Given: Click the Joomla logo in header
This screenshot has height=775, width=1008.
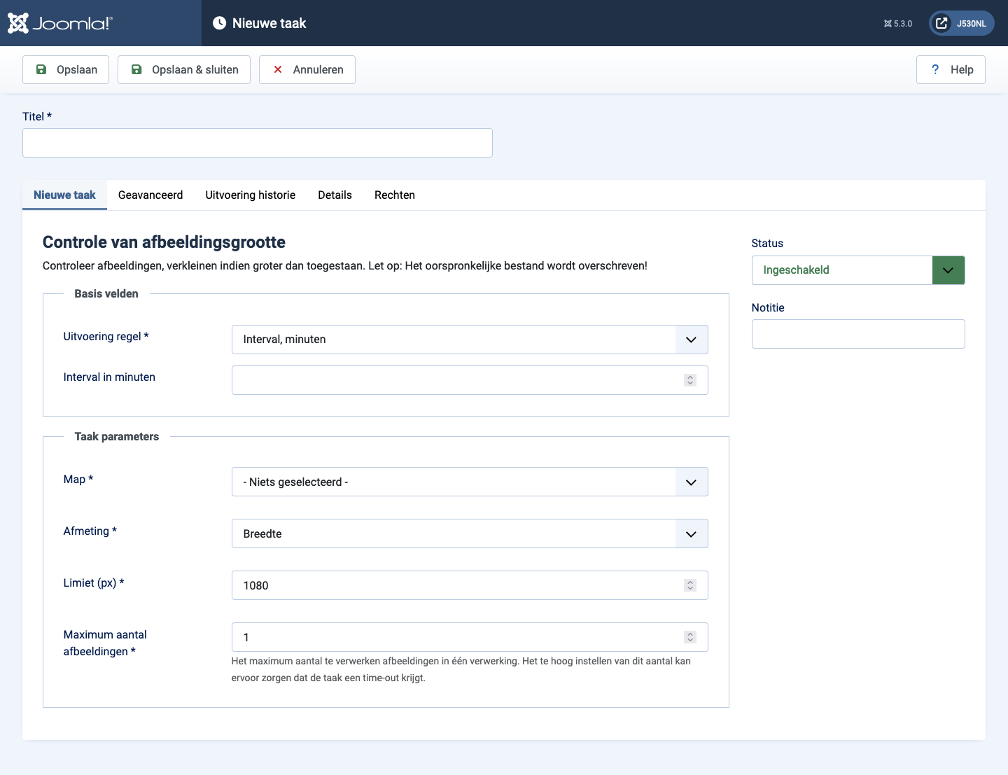Looking at the screenshot, I should [59, 23].
